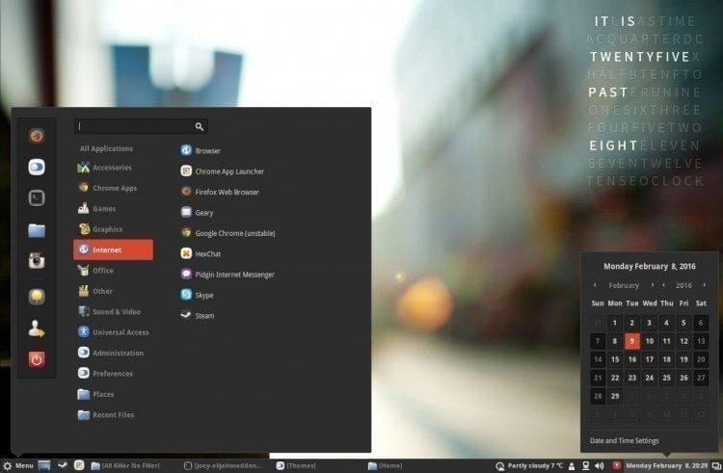Open the terminal icon in favorites sidebar
723x473 pixels.
37,198
